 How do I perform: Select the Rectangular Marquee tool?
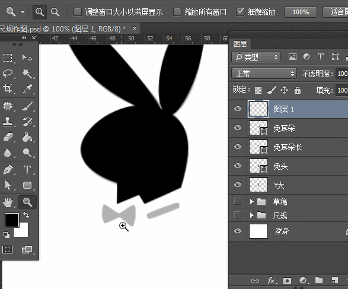coord(8,58)
